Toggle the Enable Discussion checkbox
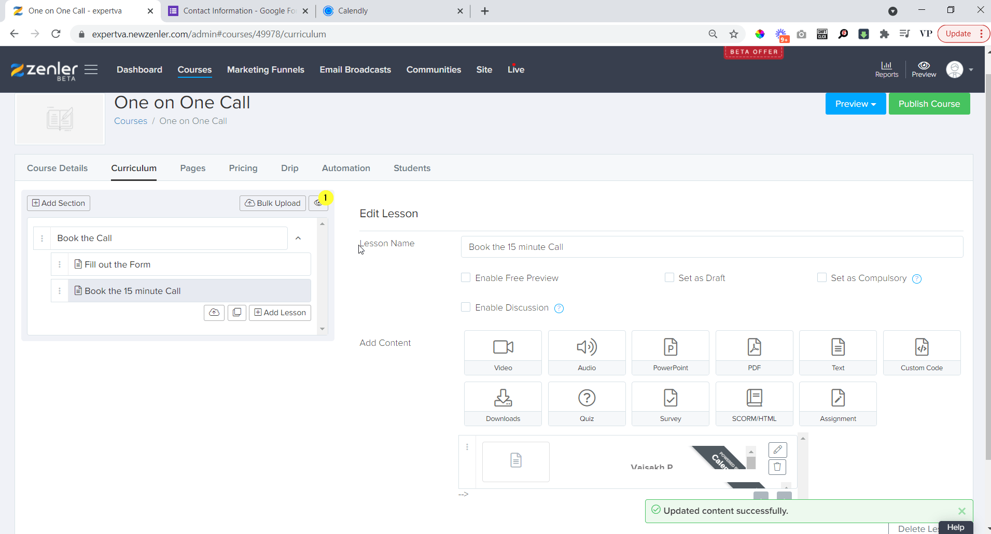Image resolution: width=991 pixels, height=534 pixels. (x=466, y=307)
